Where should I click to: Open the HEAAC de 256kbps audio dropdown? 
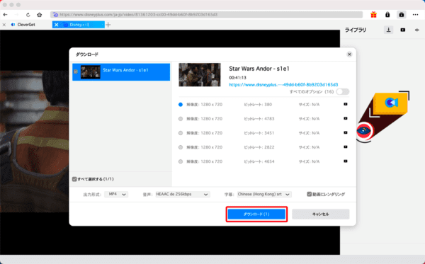click(183, 194)
